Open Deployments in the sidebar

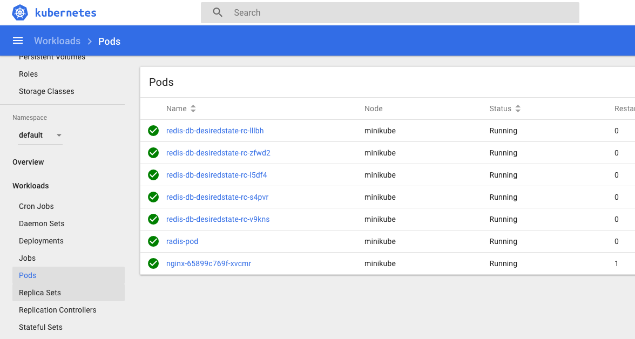pos(41,241)
